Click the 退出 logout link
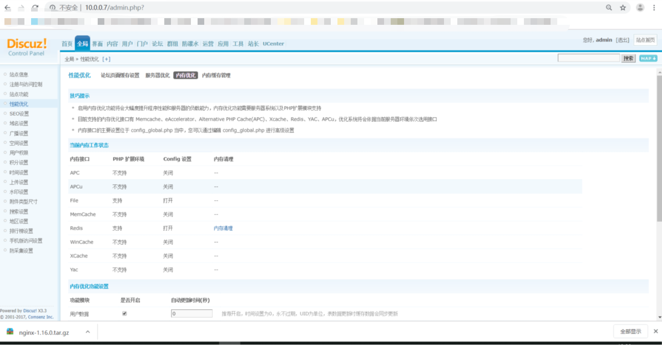 click(x=622, y=40)
